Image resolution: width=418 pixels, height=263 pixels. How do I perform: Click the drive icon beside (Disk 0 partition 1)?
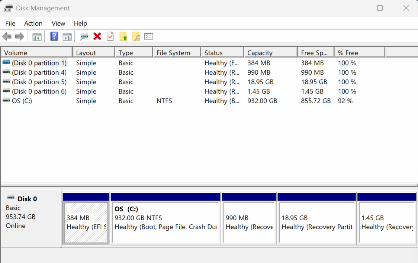click(6, 62)
